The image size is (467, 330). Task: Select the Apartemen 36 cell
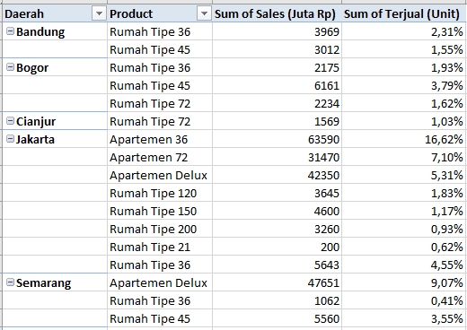(x=160, y=139)
